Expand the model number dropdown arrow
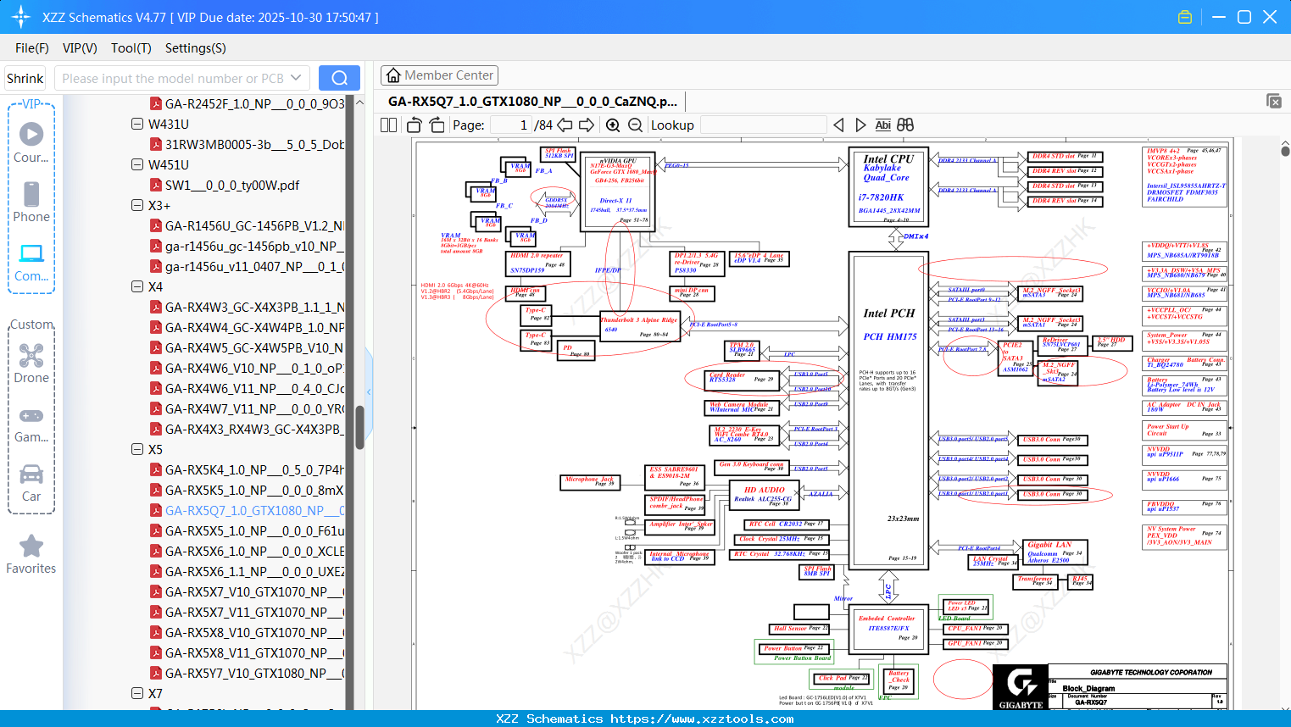 coord(296,78)
